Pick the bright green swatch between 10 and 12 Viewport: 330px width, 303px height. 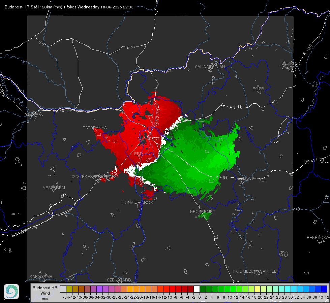pyautogui.click(x=233, y=289)
